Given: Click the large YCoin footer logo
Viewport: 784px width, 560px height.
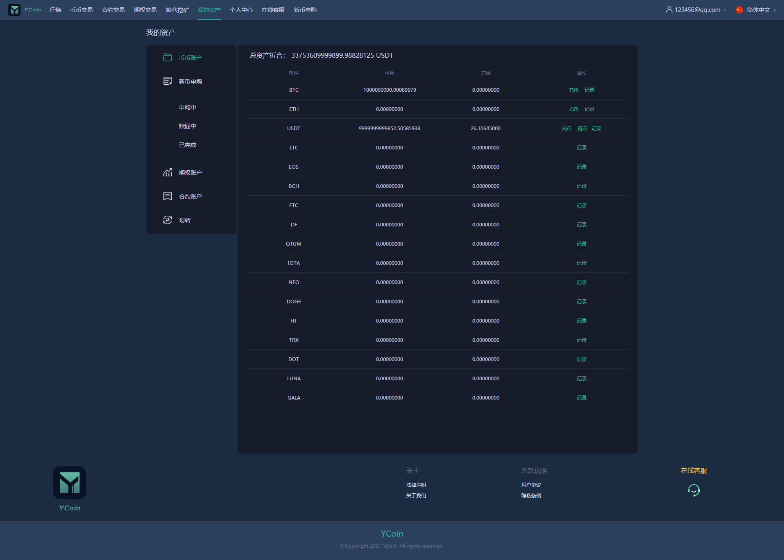Looking at the screenshot, I should pos(70,483).
